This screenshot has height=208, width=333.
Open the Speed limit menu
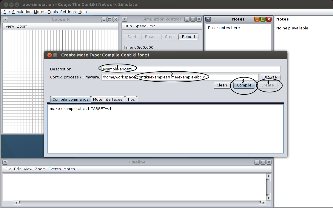[145, 26]
